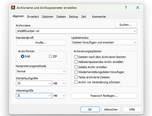Click the WinRAR icon in the title bar

[13, 8]
